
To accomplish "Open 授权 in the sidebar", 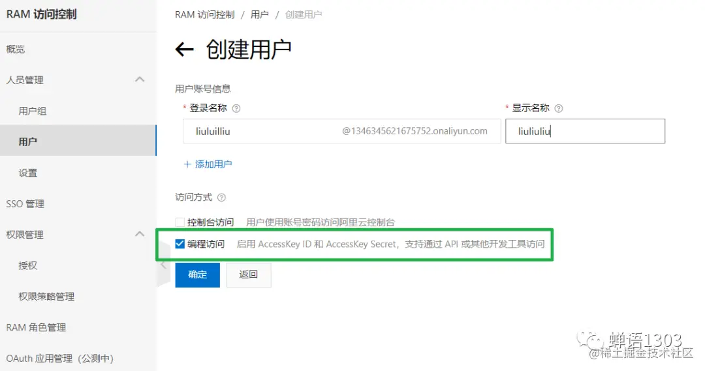I will coord(28,265).
